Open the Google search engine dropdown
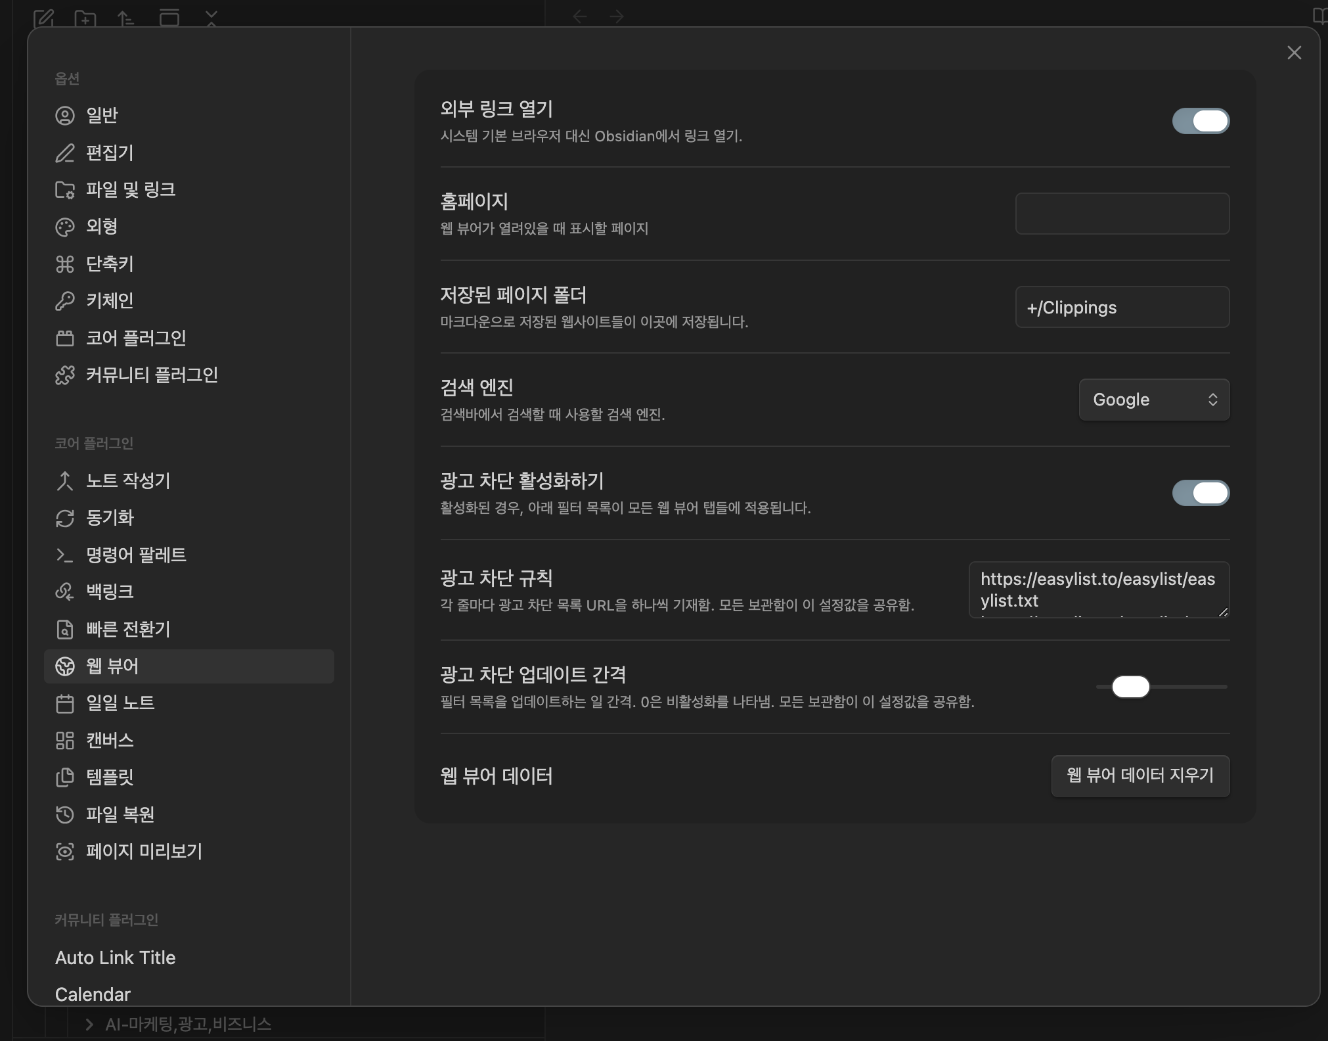Viewport: 1328px width, 1041px height. click(1154, 400)
